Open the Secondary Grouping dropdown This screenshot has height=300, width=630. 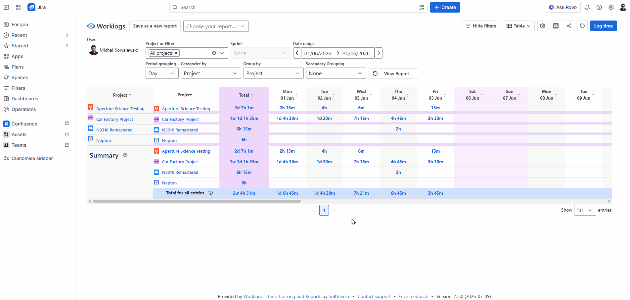(336, 73)
